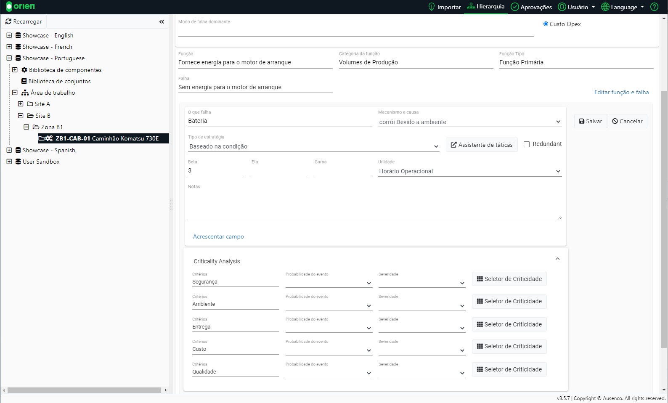Open the Tipo de estratégia dropdown
The height and width of the screenshot is (403, 668).
point(314,146)
